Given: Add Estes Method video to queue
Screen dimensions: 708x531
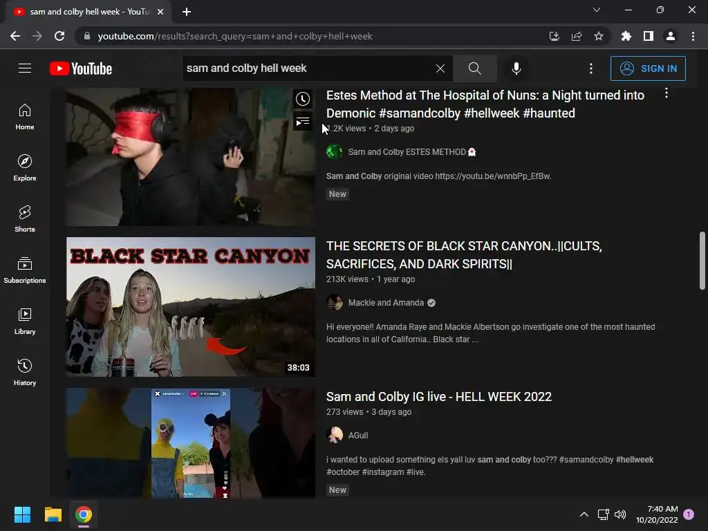Looking at the screenshot, I should [x=303, y=121].
